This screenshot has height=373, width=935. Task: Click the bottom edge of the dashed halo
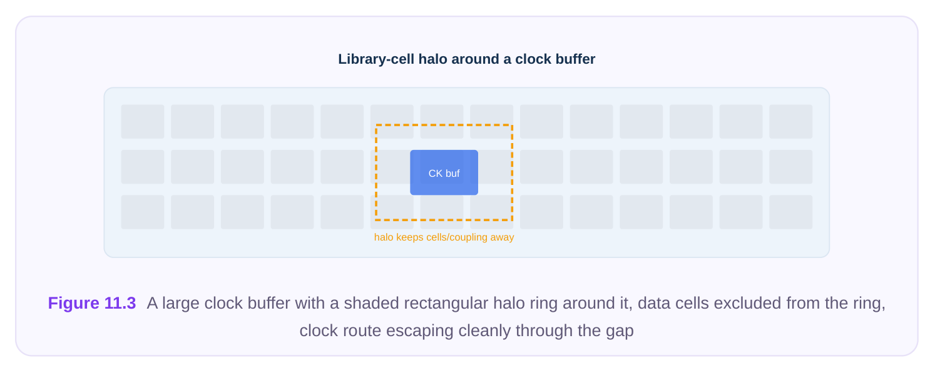(x=444, y=219)
